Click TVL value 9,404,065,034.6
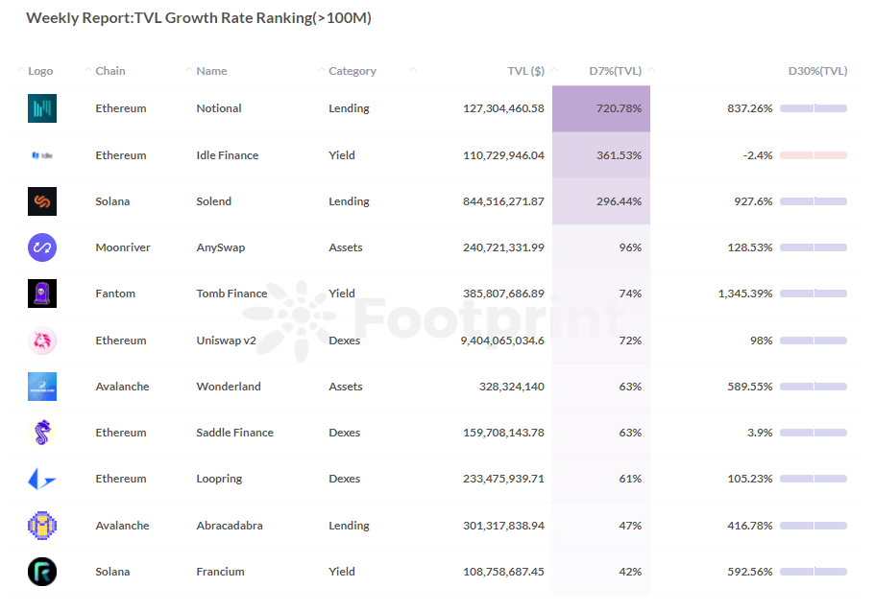 [x=502, y=341]
